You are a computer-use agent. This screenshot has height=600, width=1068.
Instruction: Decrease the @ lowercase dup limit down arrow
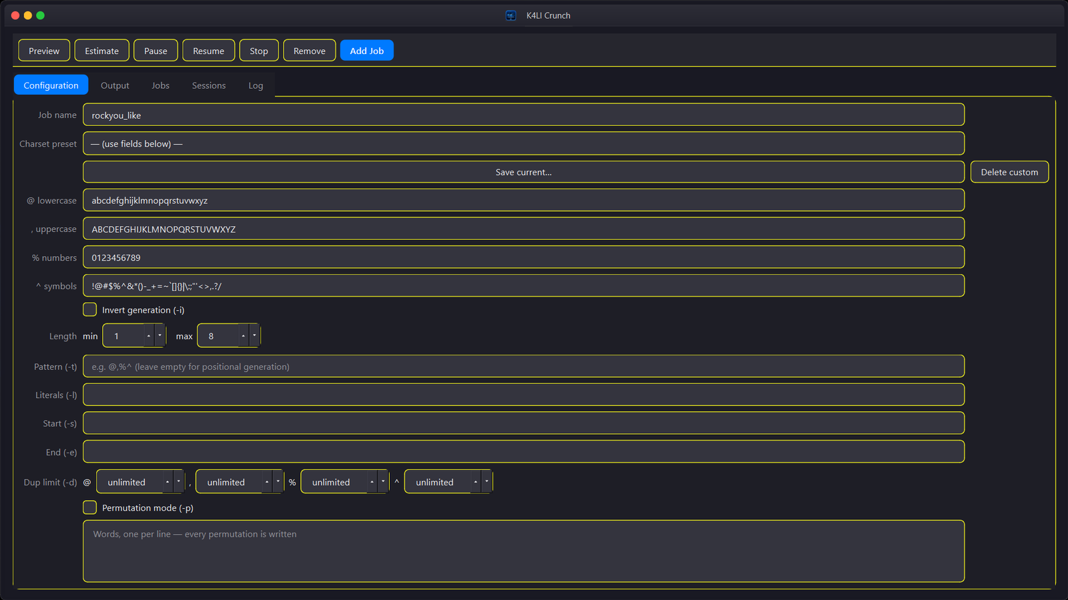tap(178, 482)
